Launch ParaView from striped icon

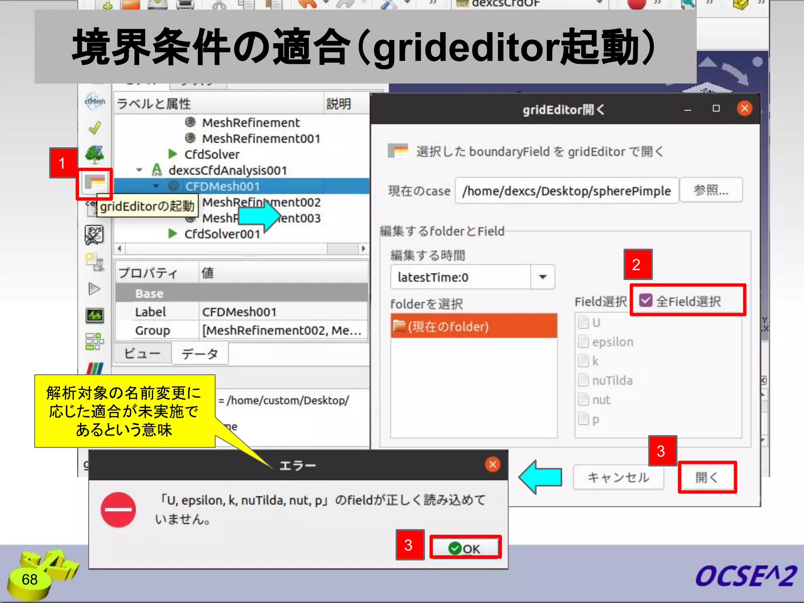pos(95,368)
